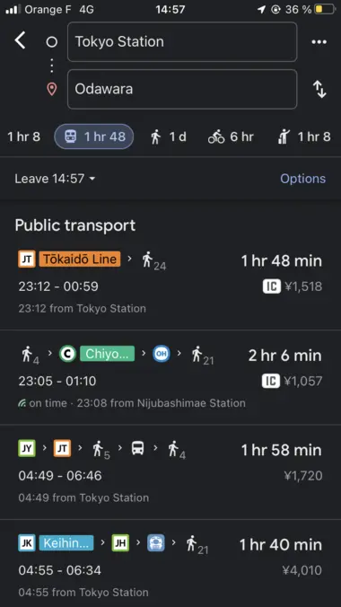This screenshot has height=607, width=341.
Task: Tap the green Chiyoda line C icon
Action: pos(67,354)
